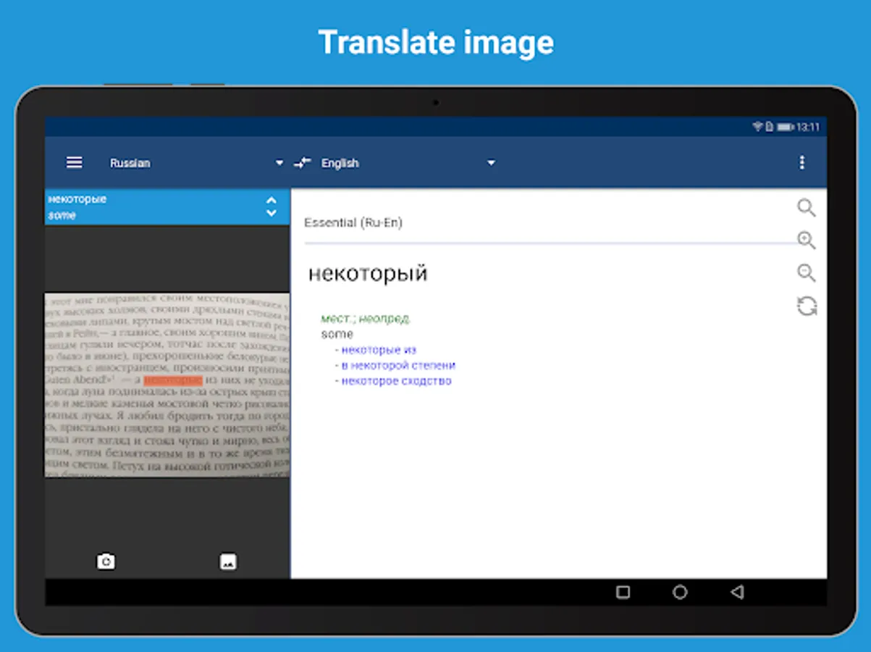Open the three-dot overflow menu
871x652 pixels.
[x=801, y=162]
